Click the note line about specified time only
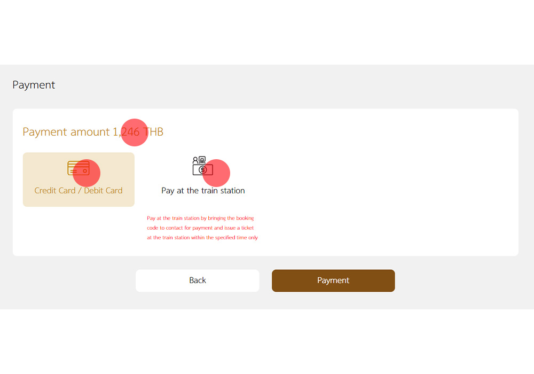534x374 pixels. click(202, 238)
